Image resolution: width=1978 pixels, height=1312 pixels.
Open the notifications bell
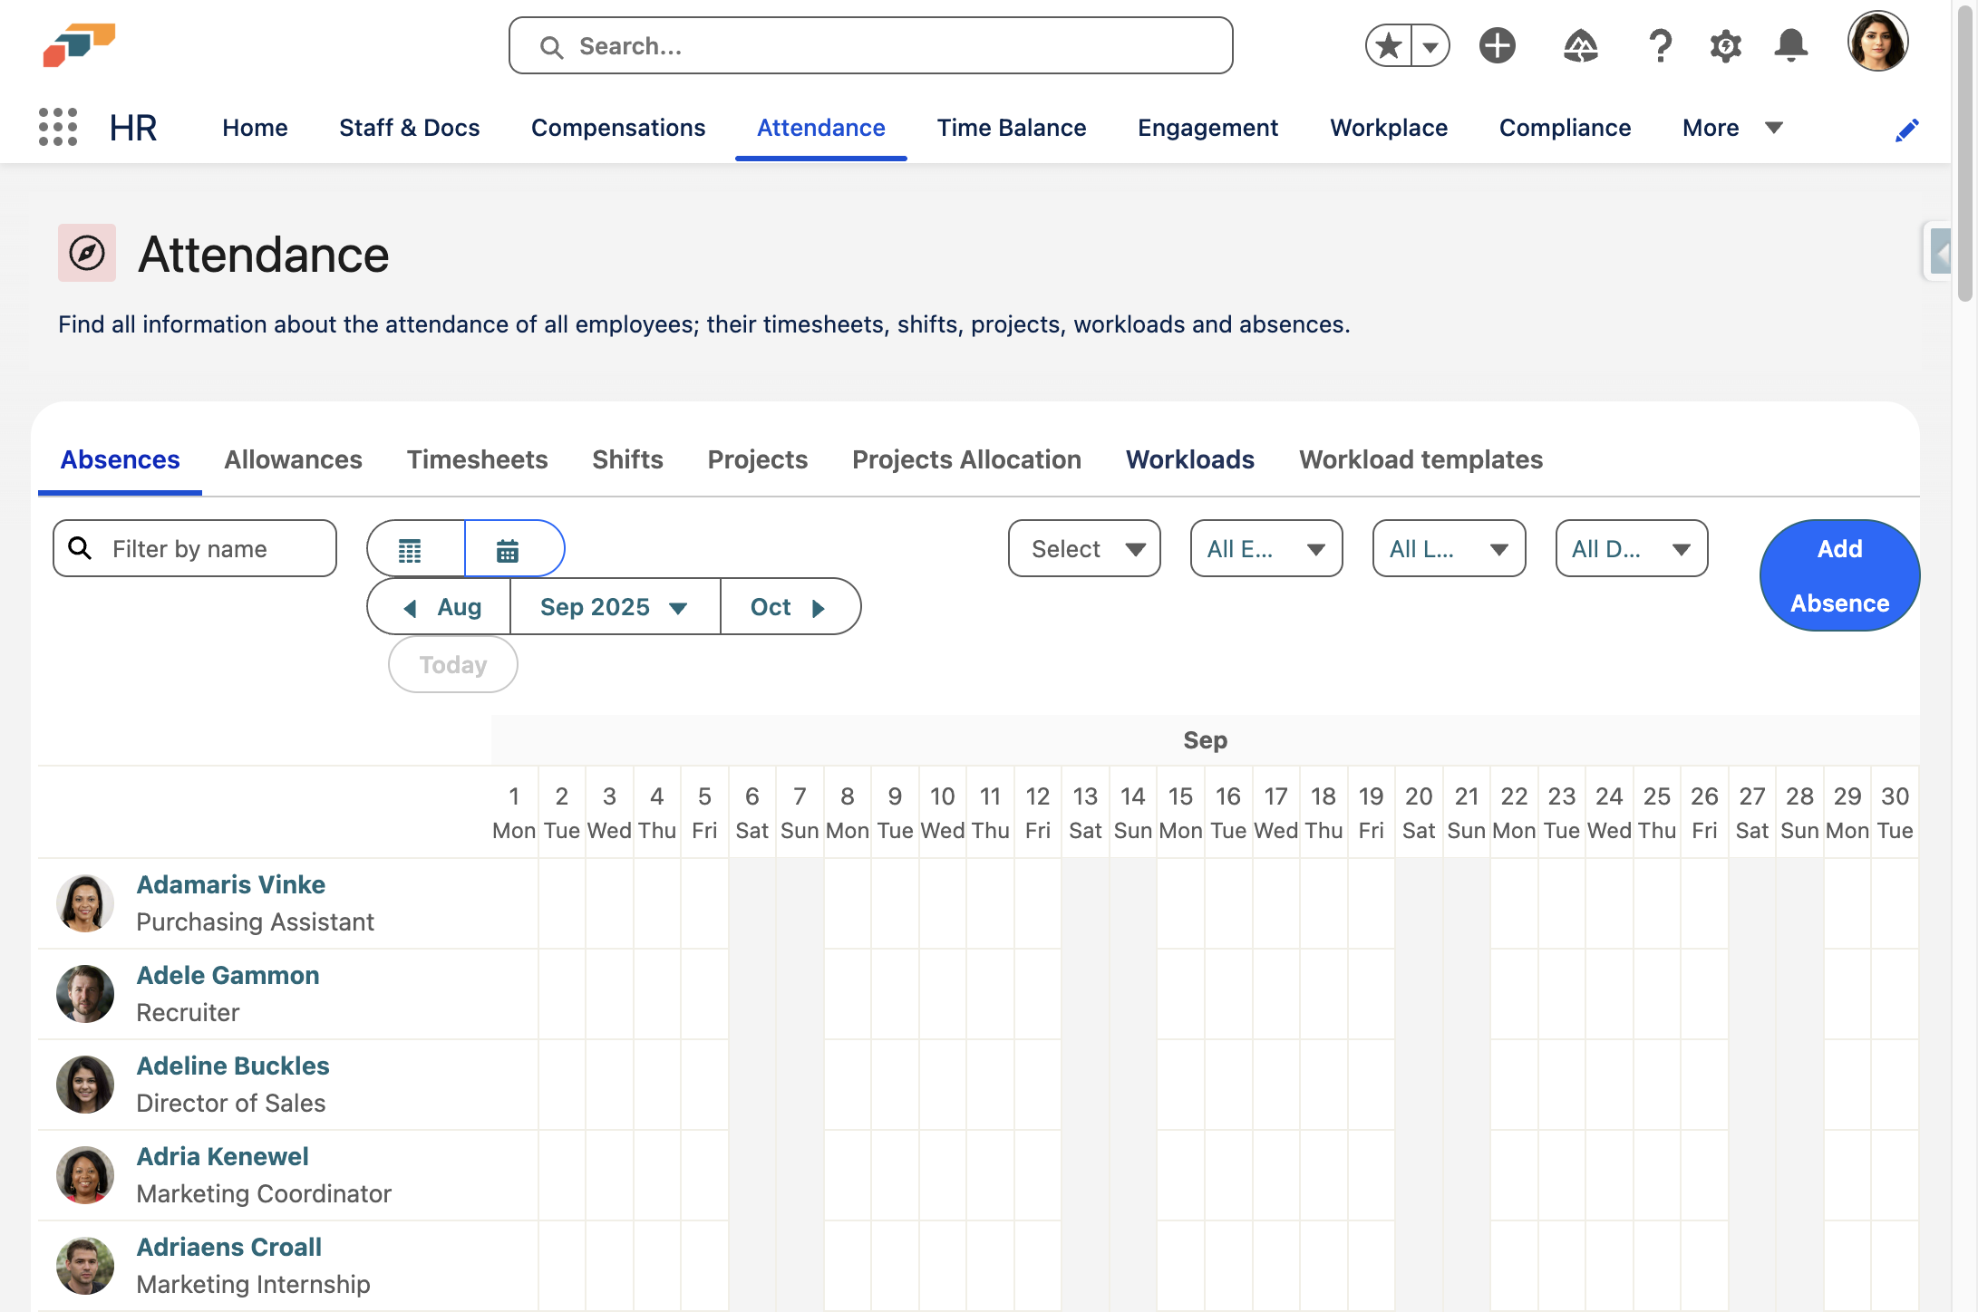(1791, 45)
